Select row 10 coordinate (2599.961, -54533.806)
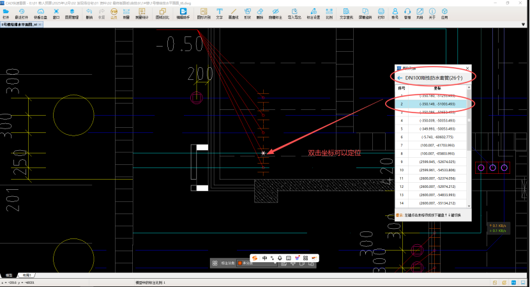The image size is (530, 287). click(430, 170)
